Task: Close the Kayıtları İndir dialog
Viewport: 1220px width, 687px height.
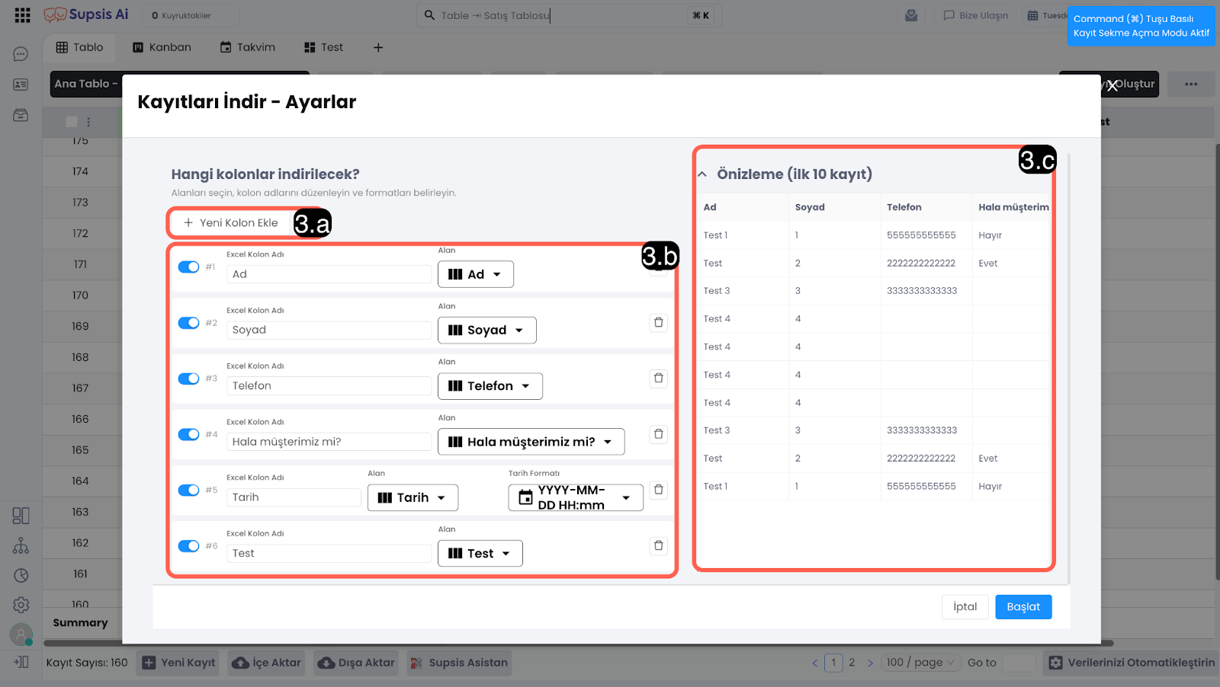Action: coord(1112,86)
